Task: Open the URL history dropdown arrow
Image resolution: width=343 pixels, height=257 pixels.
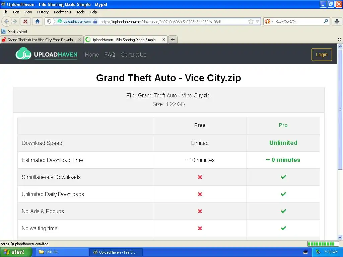Action: [x=258, y=21]
